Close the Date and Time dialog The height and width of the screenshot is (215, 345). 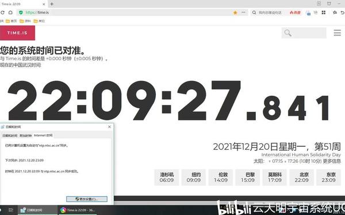(109, 127)
